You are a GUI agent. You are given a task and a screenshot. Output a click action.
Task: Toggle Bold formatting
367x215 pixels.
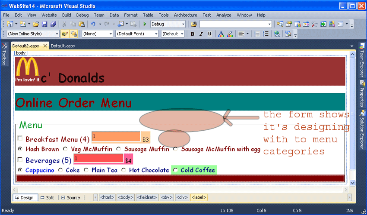193,34
